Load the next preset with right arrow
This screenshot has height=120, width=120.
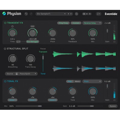[71, 14]
